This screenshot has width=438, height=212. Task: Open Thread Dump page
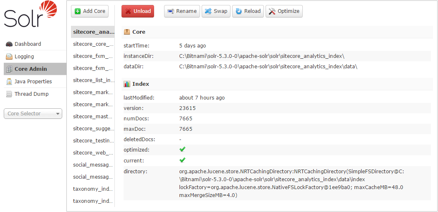(x=35, y=94)
